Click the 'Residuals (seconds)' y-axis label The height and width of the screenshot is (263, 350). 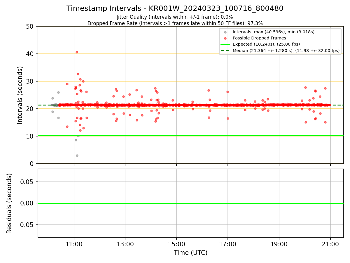[x=9, y=203]
